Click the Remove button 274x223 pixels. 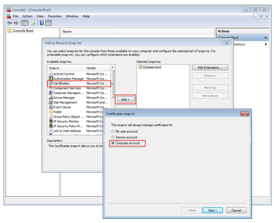tap(210, 75)
